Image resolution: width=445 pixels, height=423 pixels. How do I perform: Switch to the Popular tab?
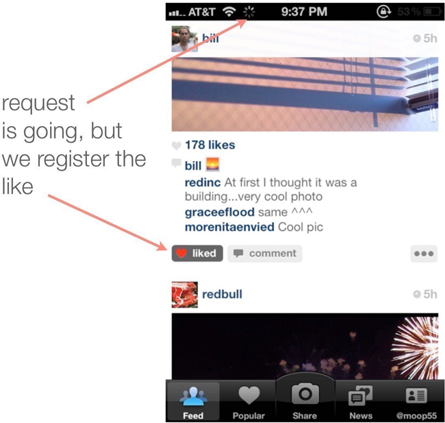[249, 401]
